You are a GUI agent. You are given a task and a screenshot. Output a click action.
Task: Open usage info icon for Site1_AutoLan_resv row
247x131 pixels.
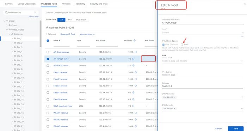pos(133,106)
